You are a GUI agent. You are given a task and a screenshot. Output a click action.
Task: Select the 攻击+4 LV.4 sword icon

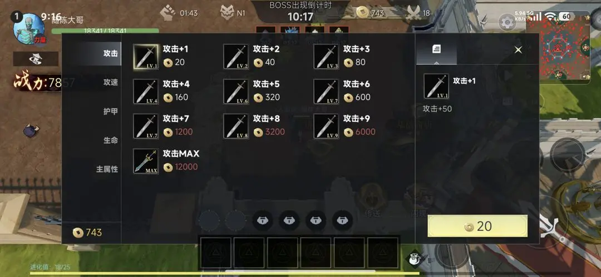pyautogui.click(x=146, y=92)
